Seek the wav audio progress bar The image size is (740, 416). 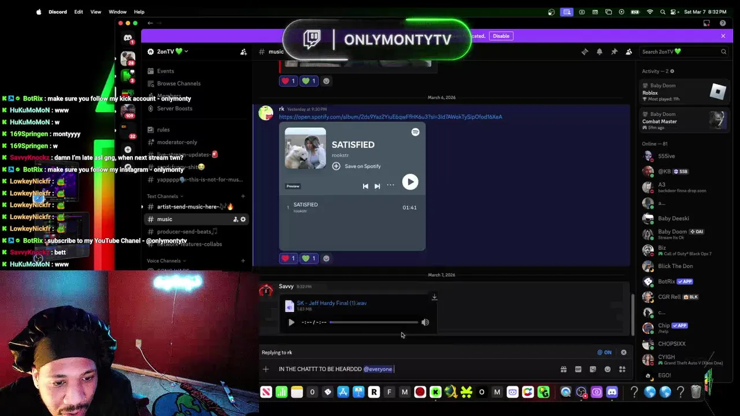coord(373,322)
